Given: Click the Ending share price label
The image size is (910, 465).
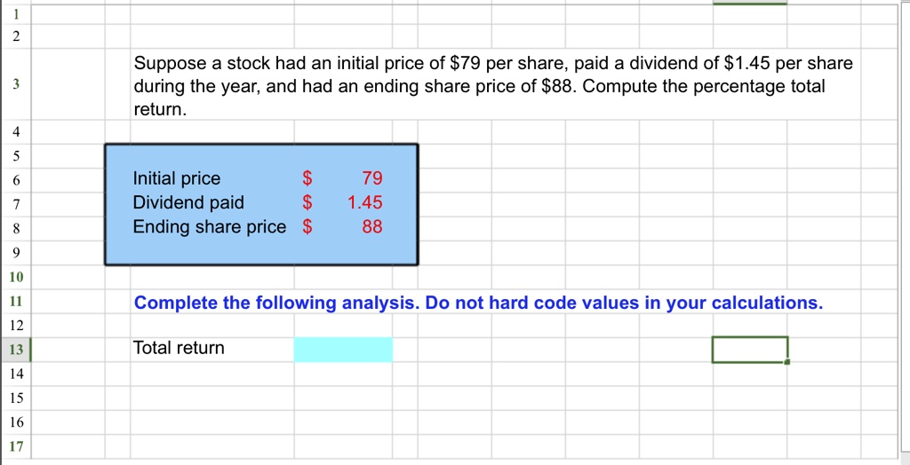Looking at the screenshot, I should tap(210, 226).
